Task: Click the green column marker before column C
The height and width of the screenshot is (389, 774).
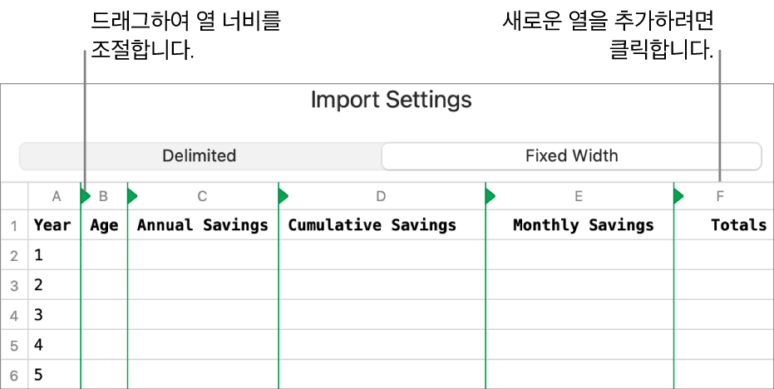Action: pos(131,197)
